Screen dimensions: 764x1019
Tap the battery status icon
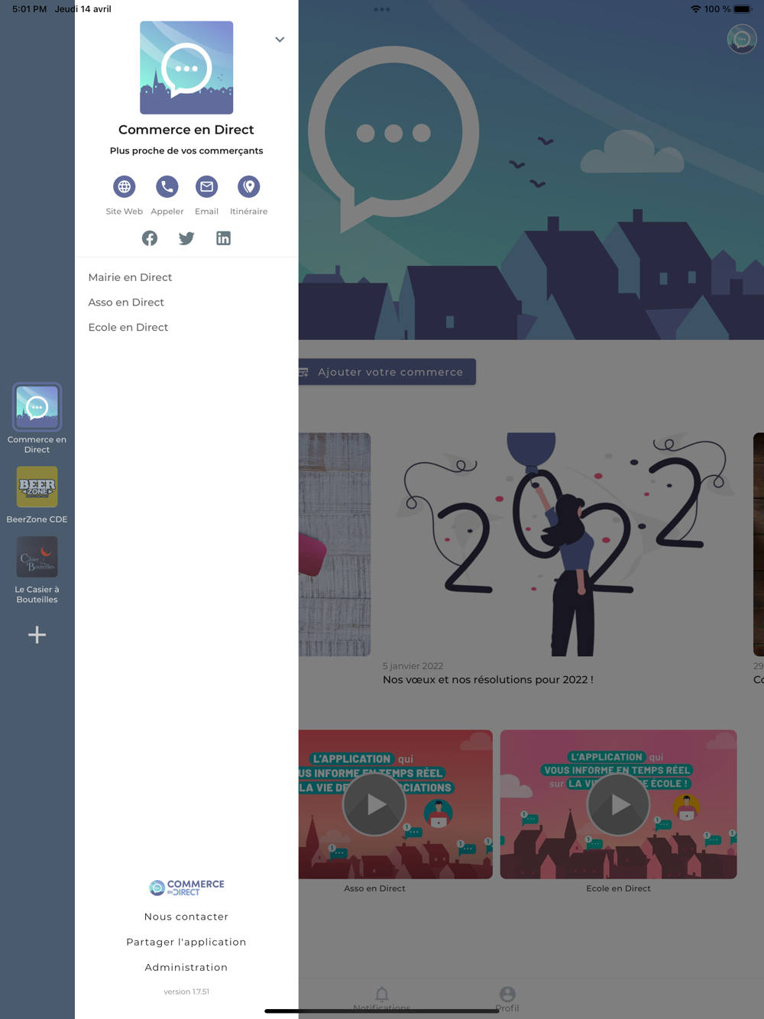click(x=743, y=9)
